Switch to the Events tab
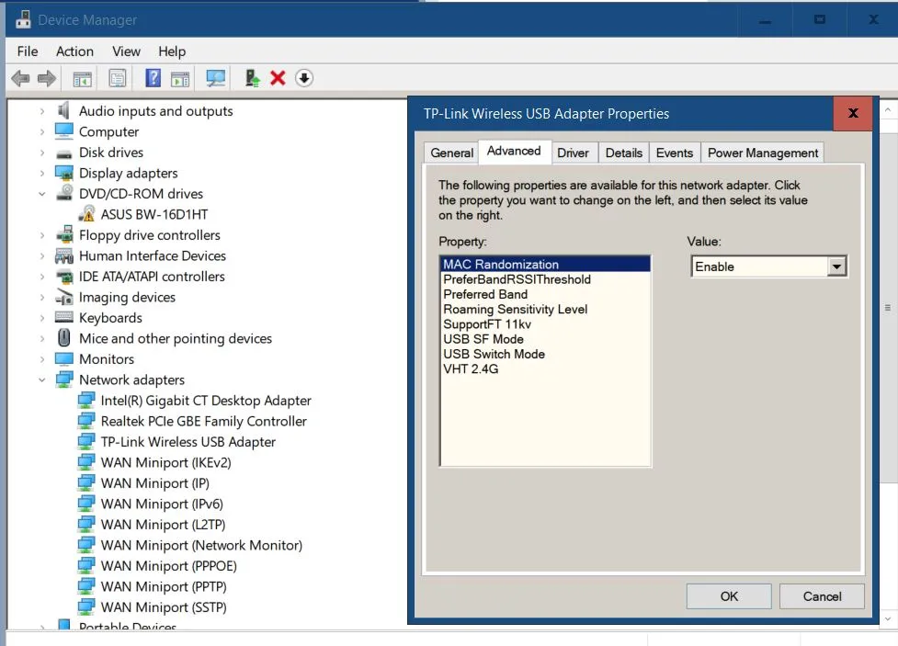898x646 pixels. (x=674, y=153)
